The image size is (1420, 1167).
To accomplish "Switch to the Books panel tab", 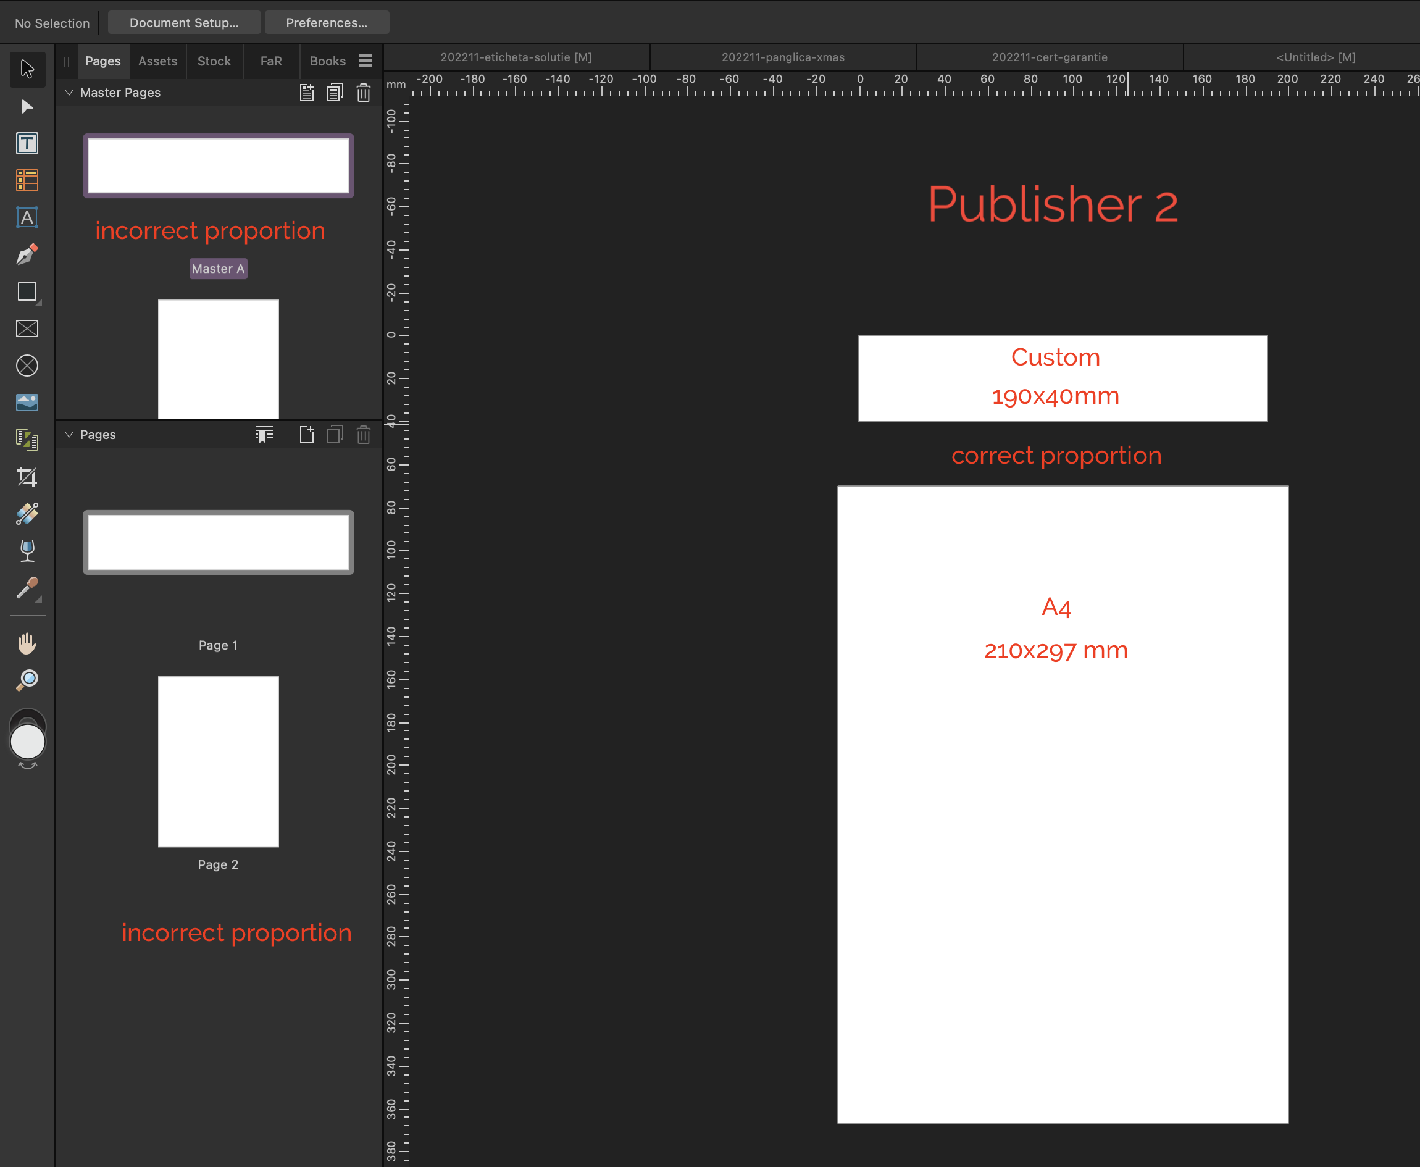I will coord(328,61).
